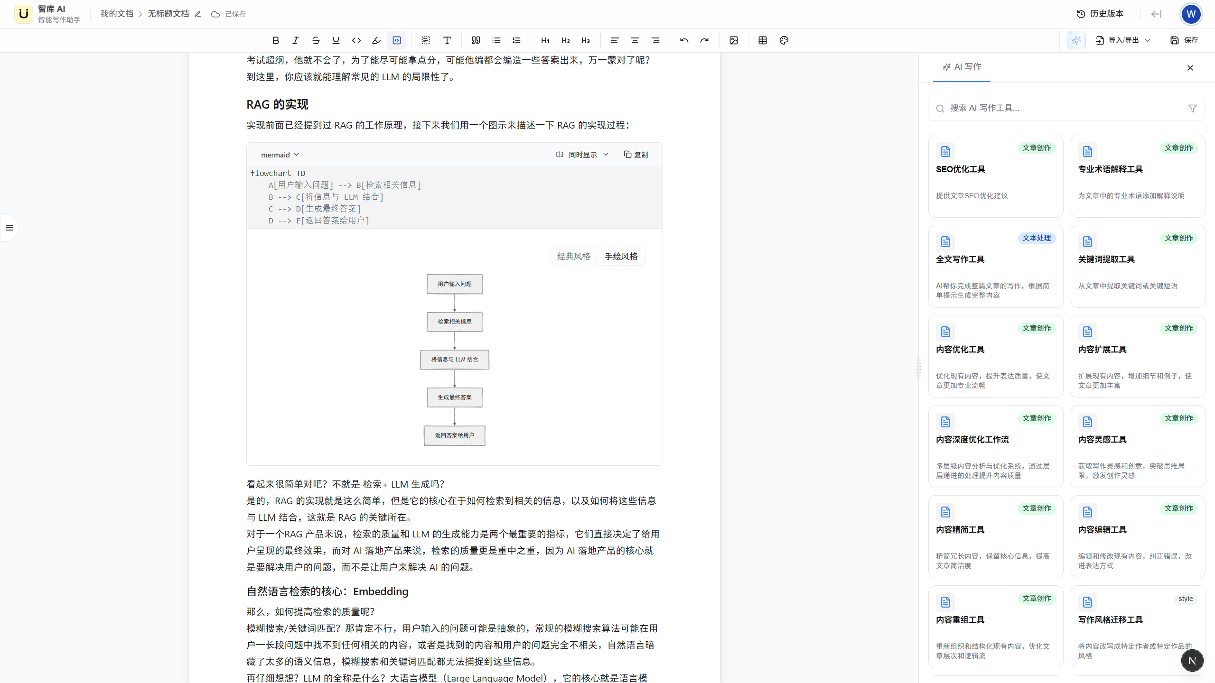The height and width of the screenshot is (683, 1215).
Task: Insert a table
Action: click(x=763, y=40)
